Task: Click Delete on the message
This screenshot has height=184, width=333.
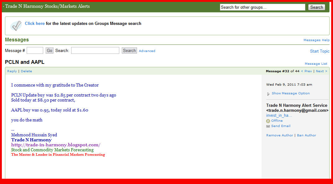Action: (x=26, y=71)
